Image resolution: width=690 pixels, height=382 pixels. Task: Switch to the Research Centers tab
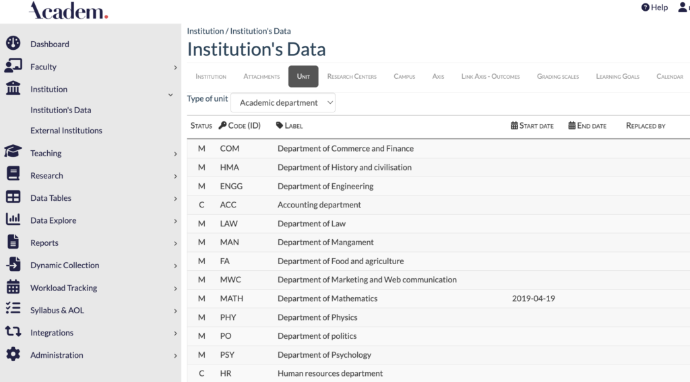(x=352, y=77)
